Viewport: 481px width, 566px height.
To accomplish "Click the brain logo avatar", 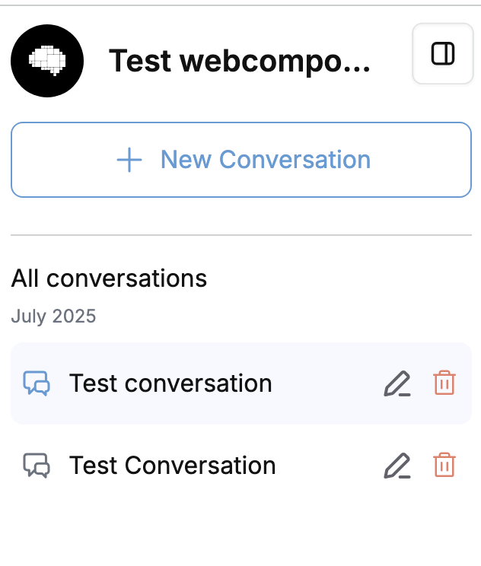I will coord(47,61).
